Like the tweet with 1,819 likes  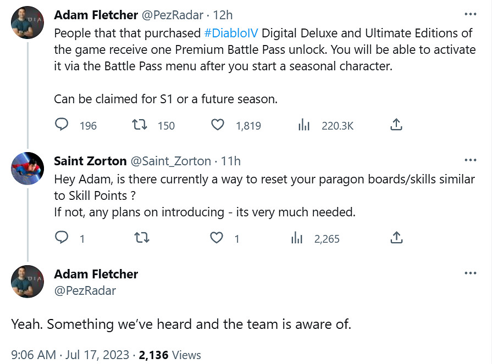point(218,125)
